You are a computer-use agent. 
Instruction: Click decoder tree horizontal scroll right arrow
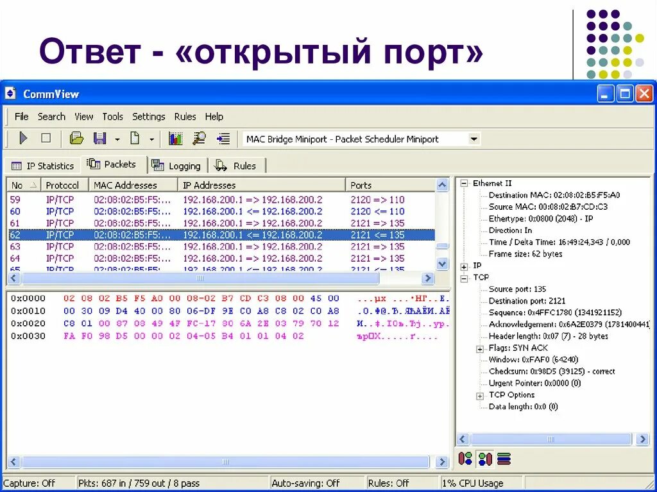click(642, 439)
